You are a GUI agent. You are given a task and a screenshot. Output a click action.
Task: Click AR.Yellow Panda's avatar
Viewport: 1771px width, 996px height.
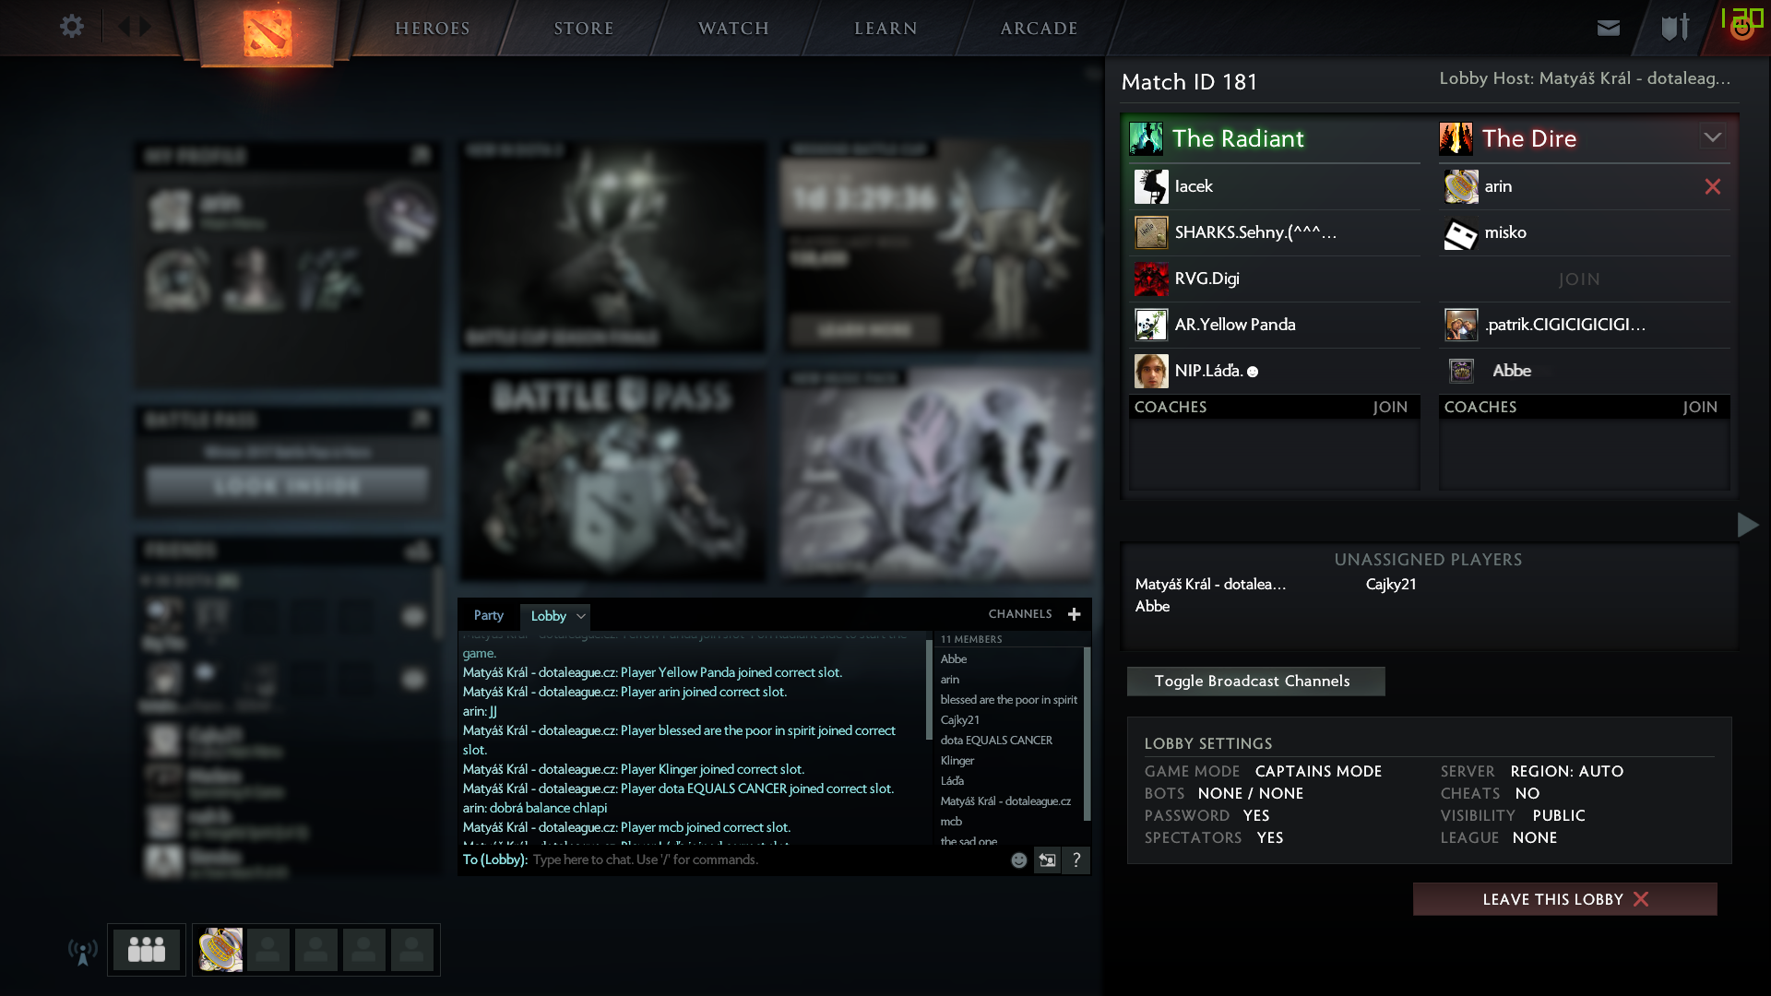click(1151, 325)
